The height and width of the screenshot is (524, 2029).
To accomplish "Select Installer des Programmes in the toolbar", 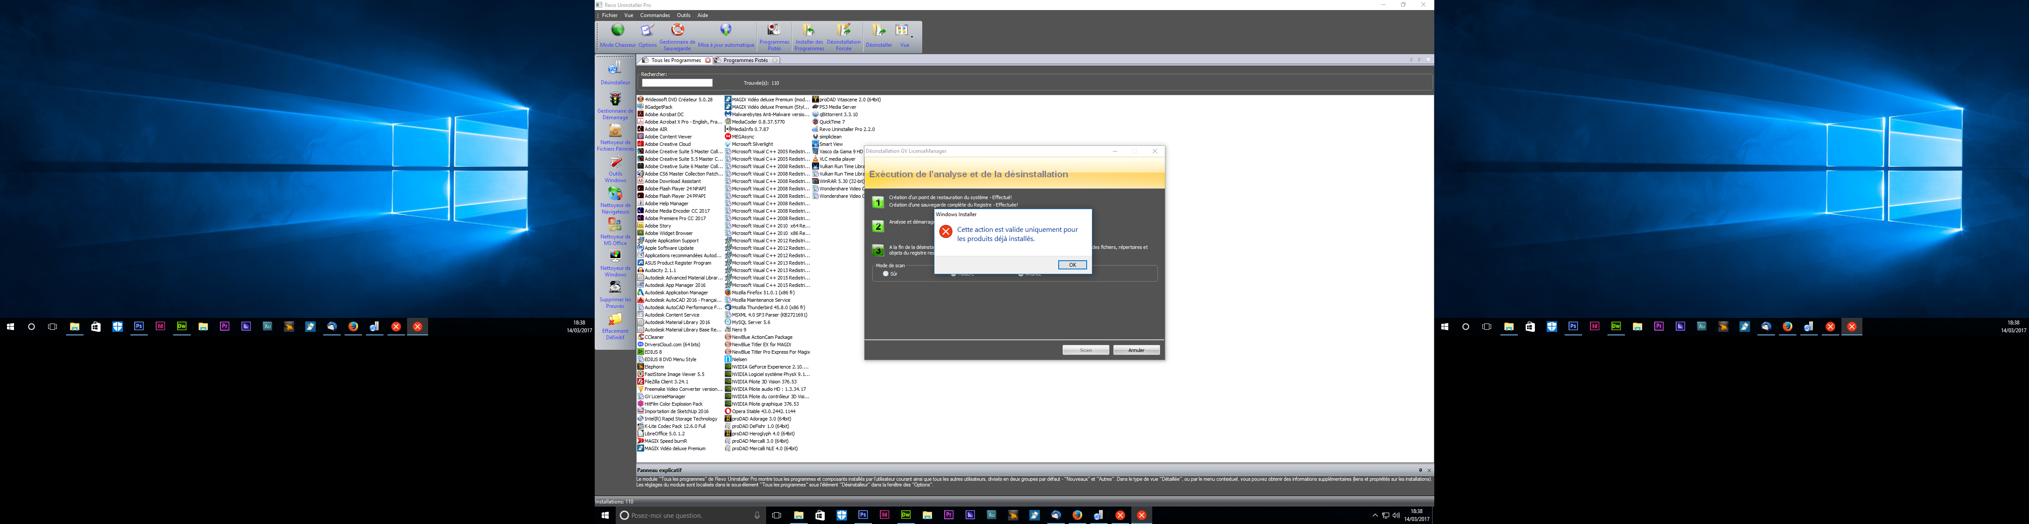I will click(809, 36).
